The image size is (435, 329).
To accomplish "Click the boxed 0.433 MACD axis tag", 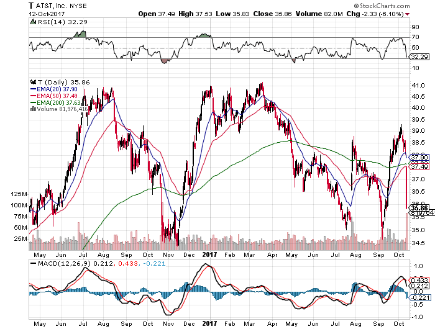I will tap(419, 281).
